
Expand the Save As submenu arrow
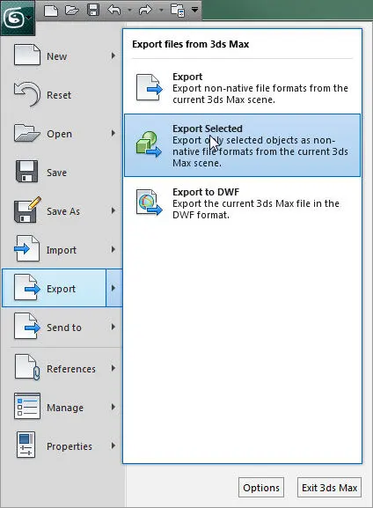[x=113, y=211]
